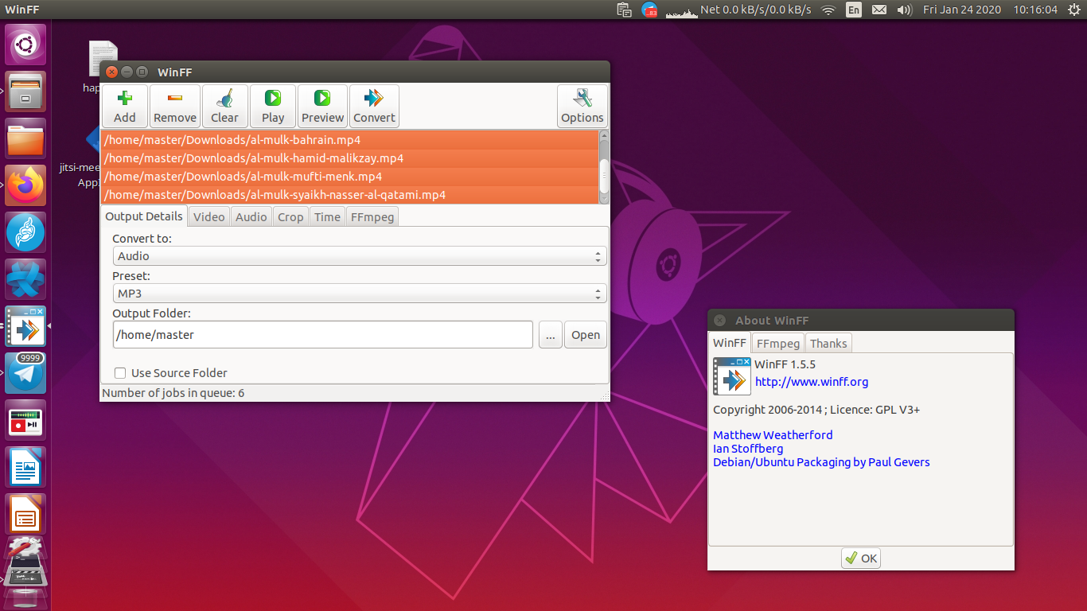Preview the conversion output
The width and height of the screenshot is (1087, 611).
(322, 106)
